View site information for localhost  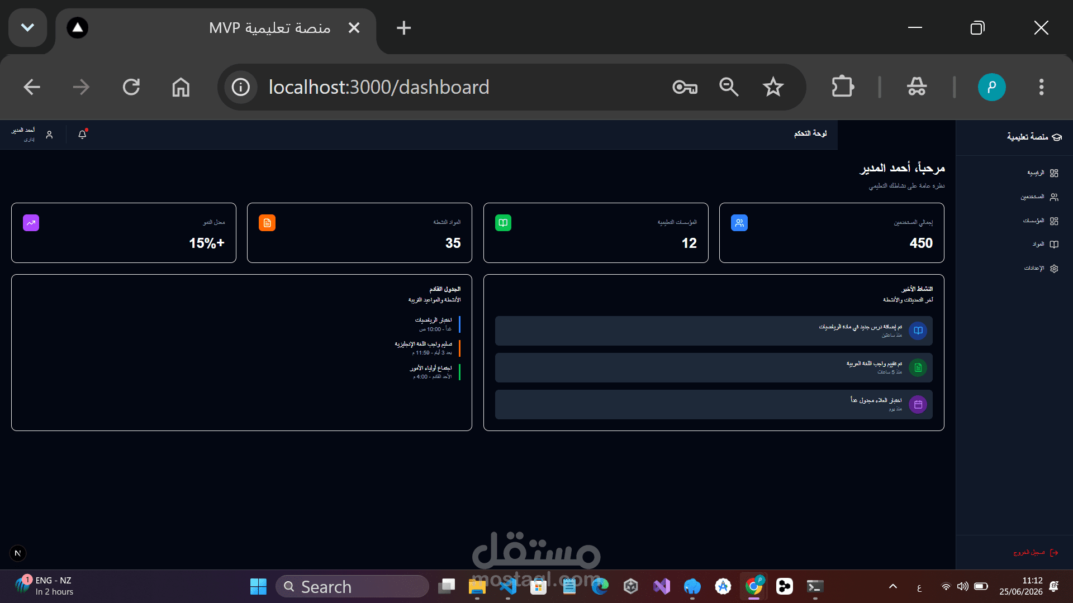tap(241, 87)
